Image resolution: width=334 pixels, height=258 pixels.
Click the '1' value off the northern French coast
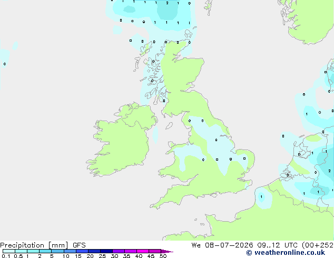pos(261,197)
